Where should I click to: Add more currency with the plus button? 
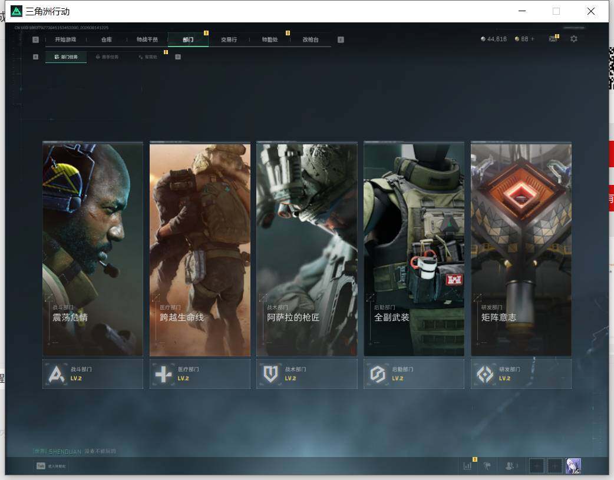coord(533,39)
